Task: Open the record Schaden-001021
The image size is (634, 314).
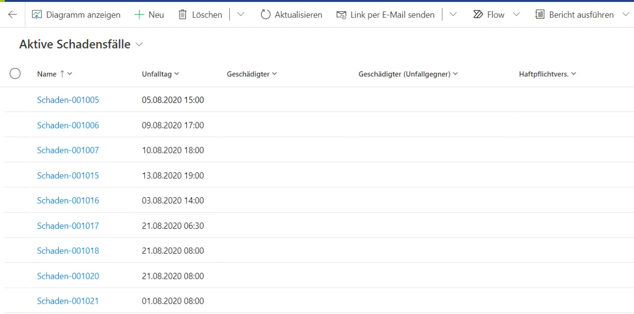Action: pos(68,301)
